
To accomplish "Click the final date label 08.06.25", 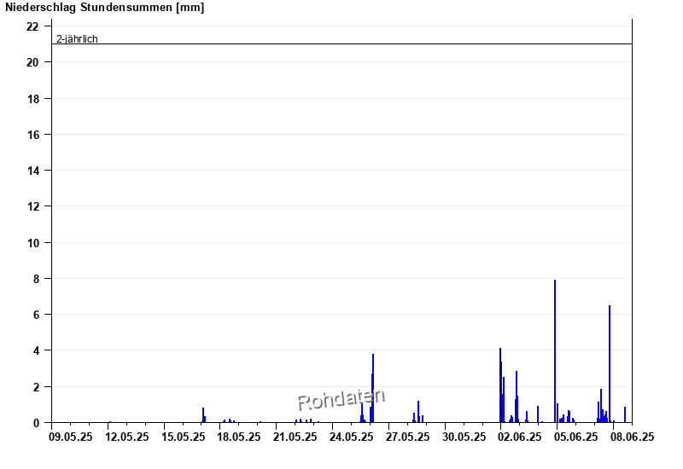I will tap(632, 437).
